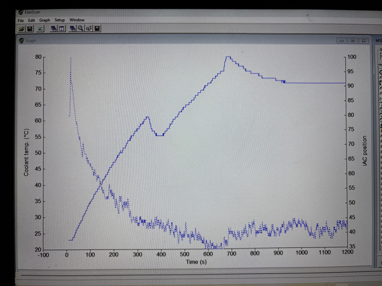Image resolution: width=382 pixels, height=286 pixels.
Task: Maximize the Graph child window
Action: point(353,40)
